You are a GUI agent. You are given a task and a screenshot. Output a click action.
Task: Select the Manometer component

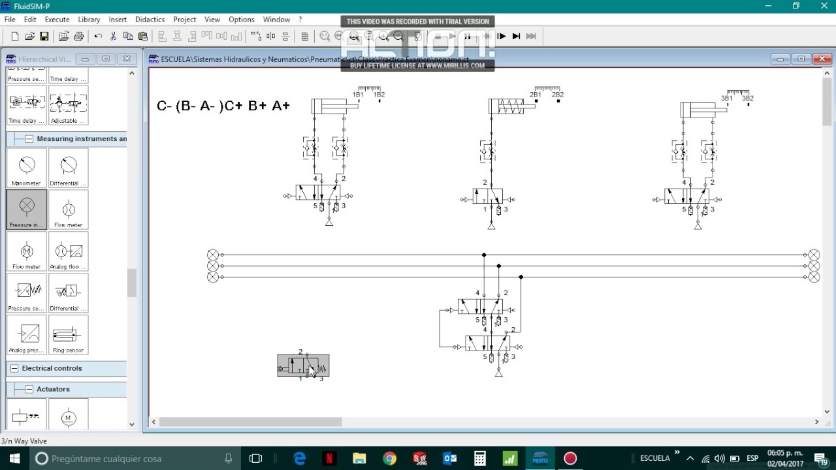27,168
